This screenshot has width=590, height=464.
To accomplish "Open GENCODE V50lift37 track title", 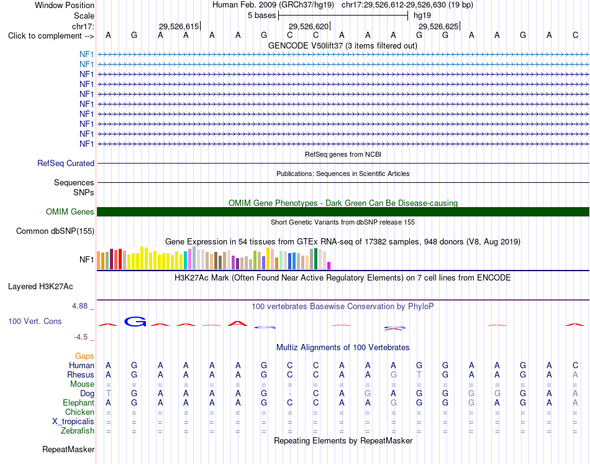I will [343, 45].
